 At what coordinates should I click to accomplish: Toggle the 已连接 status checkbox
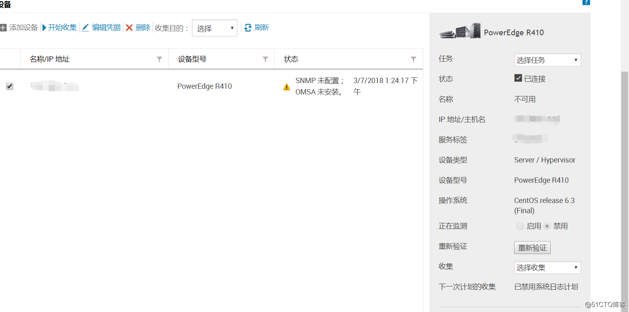[518, 78]
